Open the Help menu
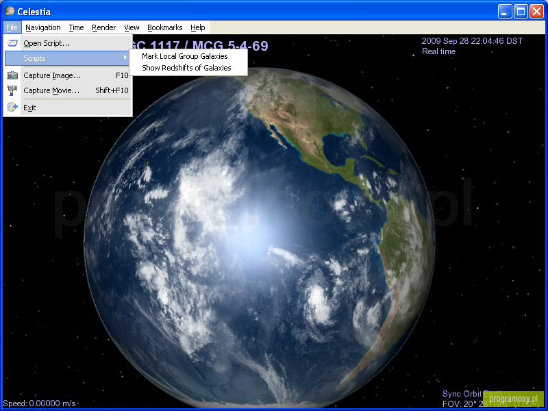 197,27
